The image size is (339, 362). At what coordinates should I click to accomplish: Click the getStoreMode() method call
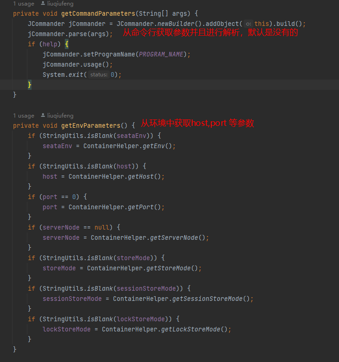click(x=172, y=268)
